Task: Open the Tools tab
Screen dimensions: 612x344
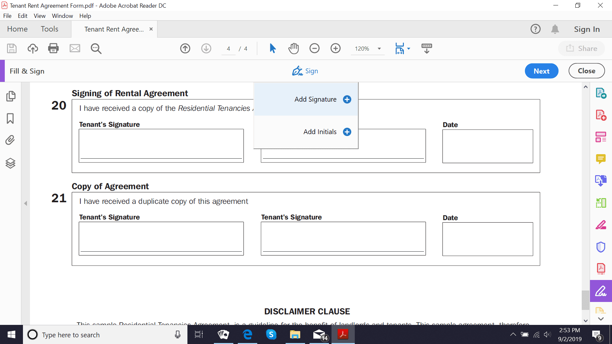Action: pos(50,29)
